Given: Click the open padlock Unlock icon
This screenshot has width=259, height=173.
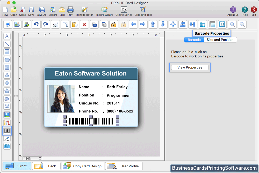Looking at the screenshot, I should pyautogui.click(x=123, y=24).
